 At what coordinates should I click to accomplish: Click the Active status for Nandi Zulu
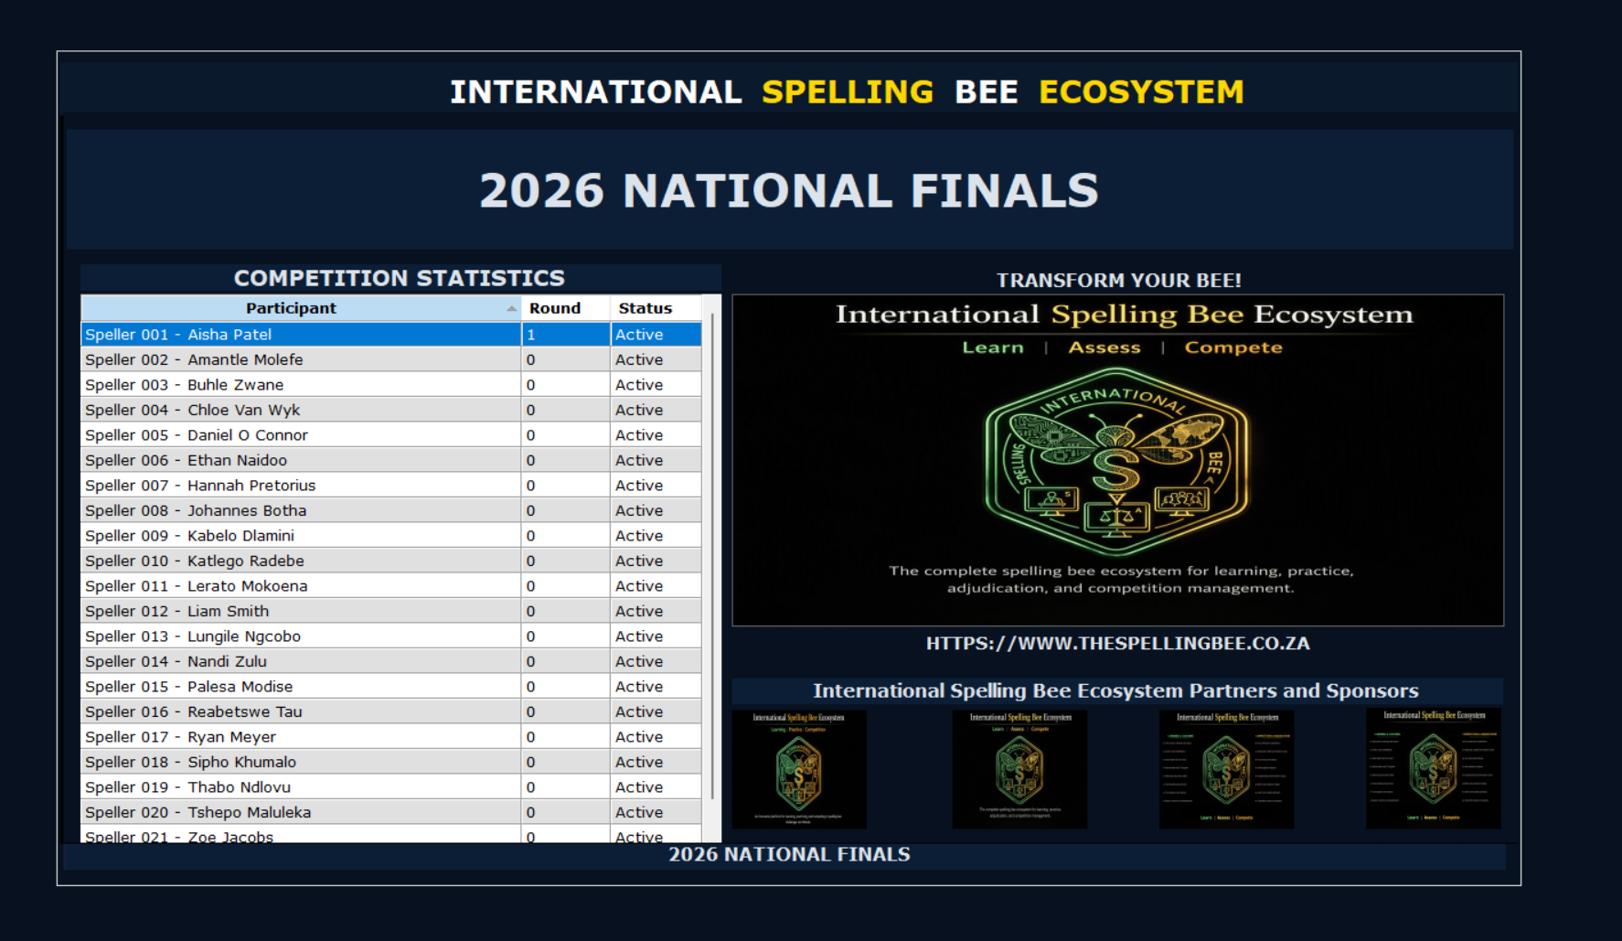pyautogui.click(x=656, y=662)
